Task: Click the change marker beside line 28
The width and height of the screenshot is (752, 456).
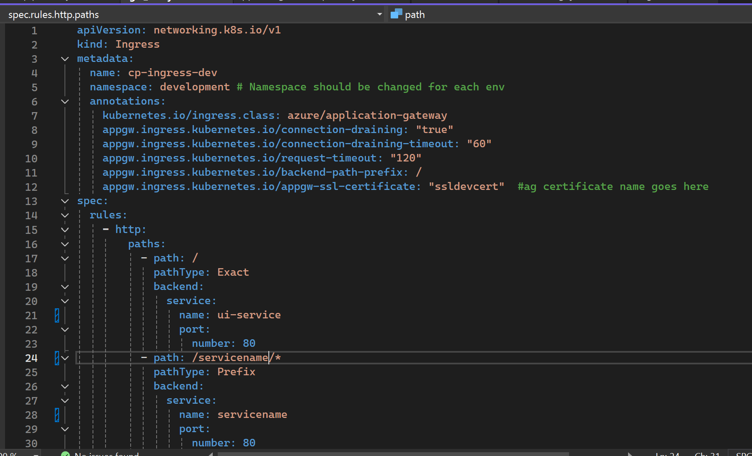Action: point(57,415)
